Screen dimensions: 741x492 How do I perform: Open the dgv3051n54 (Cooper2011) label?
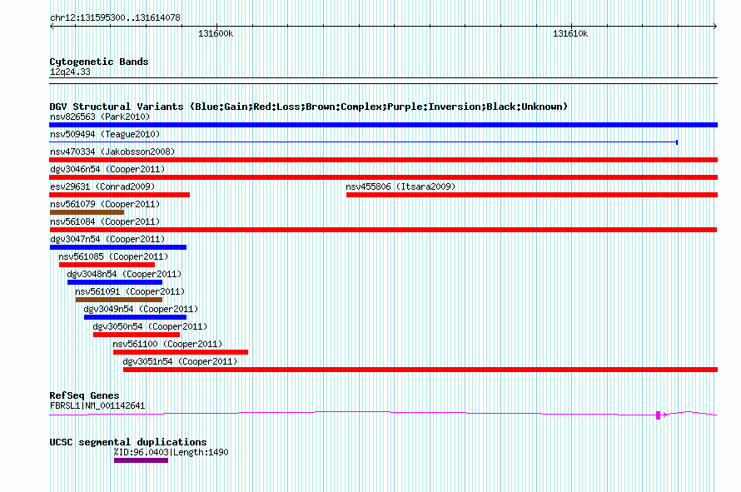[x=180, y=361]
